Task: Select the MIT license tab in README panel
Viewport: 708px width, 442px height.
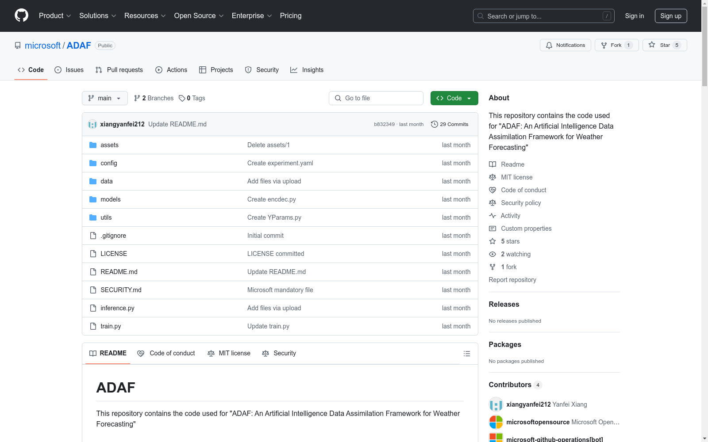Action: (229, 354)
